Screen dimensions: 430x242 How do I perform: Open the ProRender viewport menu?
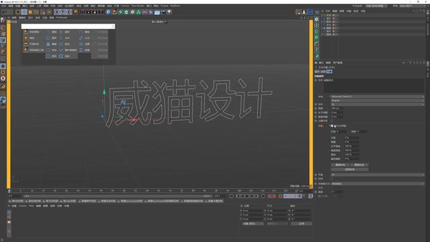[62, 17]
